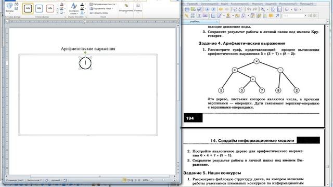
Task: Open the shape fill color menu
Action: tap(62, 4)
